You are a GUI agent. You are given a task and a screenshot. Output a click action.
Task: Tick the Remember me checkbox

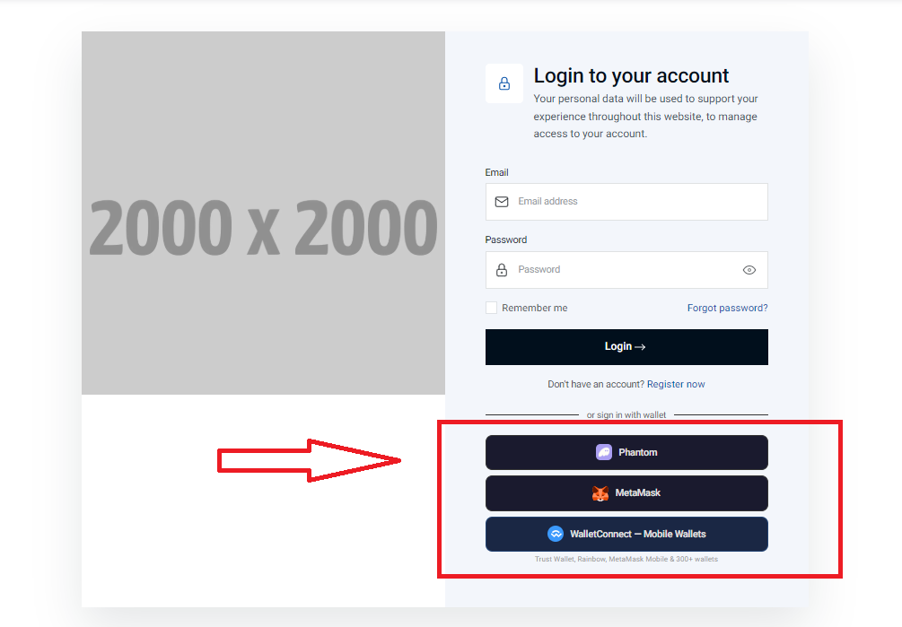pyautogui.click(x=491, y=308)
